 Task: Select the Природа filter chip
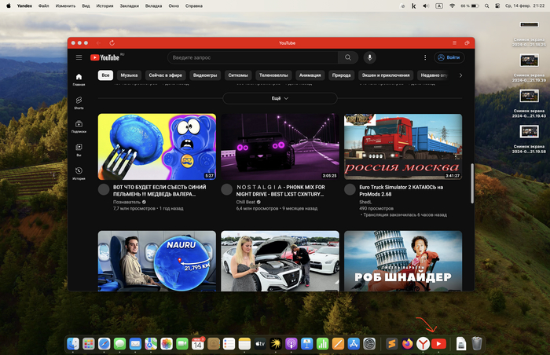(341, 75)
